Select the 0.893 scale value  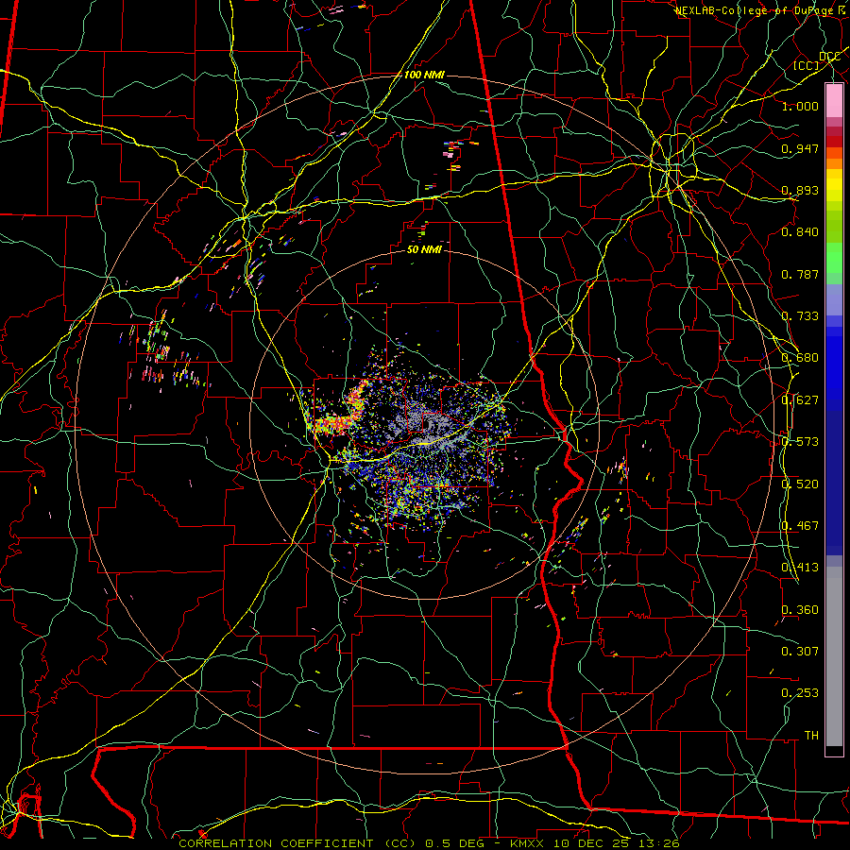[x=800, y=190]
